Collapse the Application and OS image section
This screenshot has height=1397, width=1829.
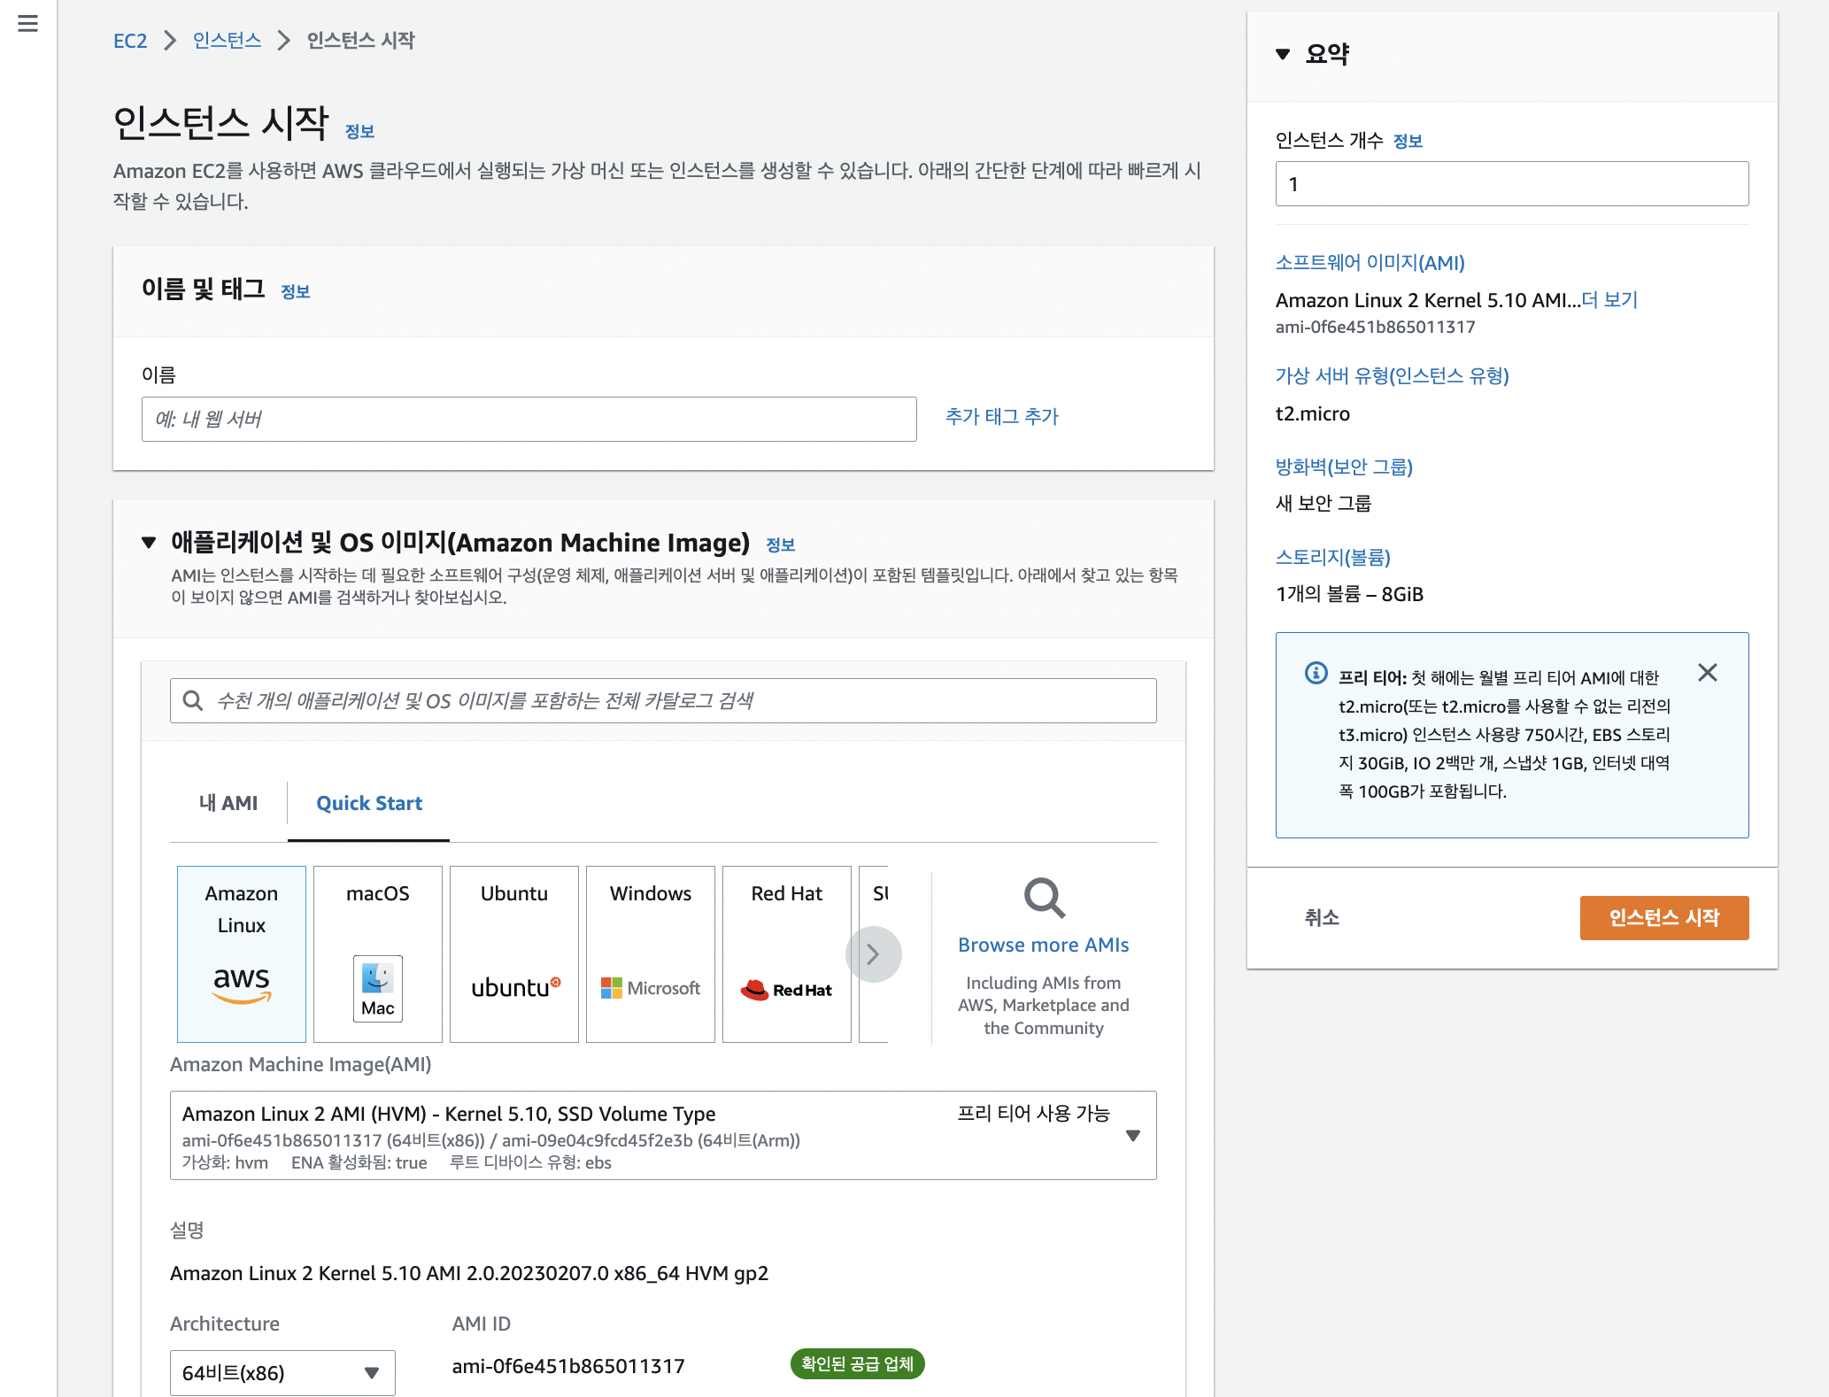pyautogui.click(x=149, y=543)
